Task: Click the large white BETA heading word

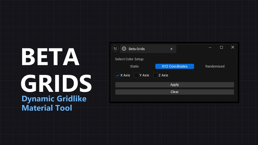Action: [x=50, y=57]
